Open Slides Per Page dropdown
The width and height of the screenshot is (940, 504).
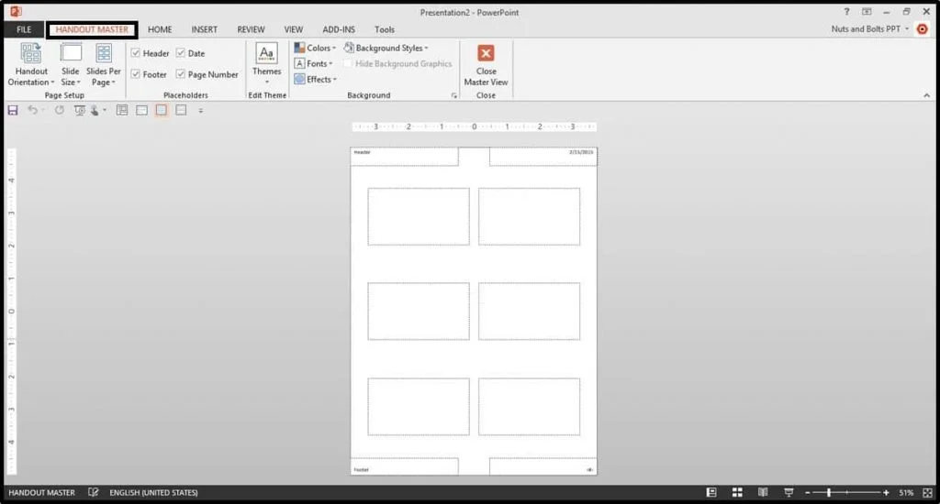(x=104, y=65)
